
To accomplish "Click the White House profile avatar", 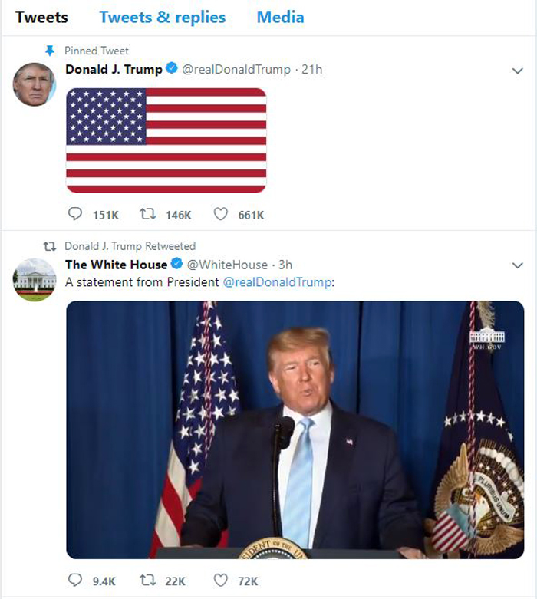I will pos(35,280).
